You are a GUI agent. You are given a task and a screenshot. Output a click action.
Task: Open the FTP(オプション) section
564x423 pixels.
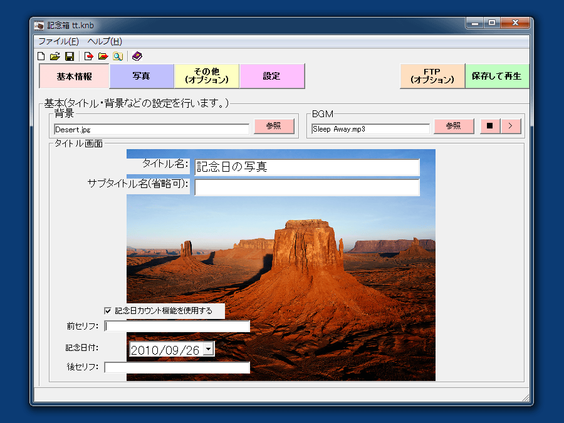[x=432, y=76]
